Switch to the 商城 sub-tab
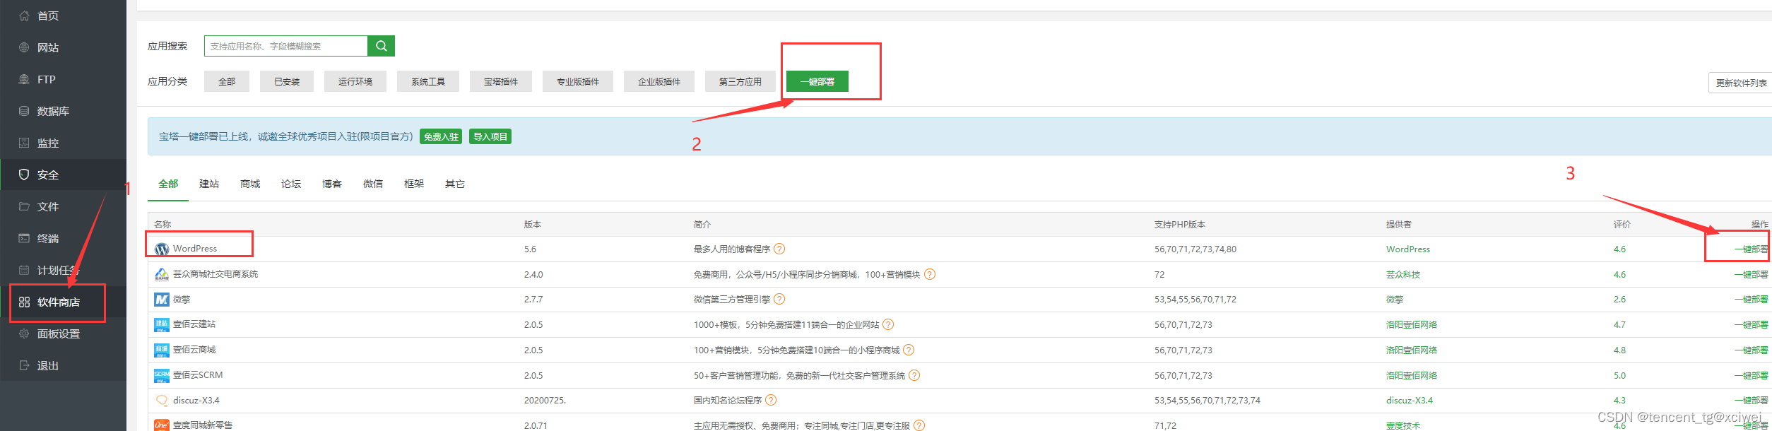Image resolution: width=1772 pixels, height=431 pixels. click(250, 184)
